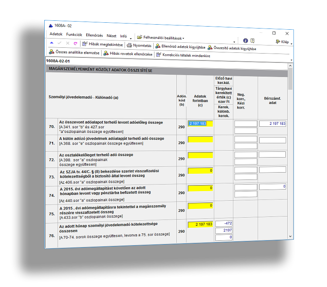The height and width of the screenshot is (287, 327).
Task: Click the "Bérszámf. adat" column header
Action: 273,101
